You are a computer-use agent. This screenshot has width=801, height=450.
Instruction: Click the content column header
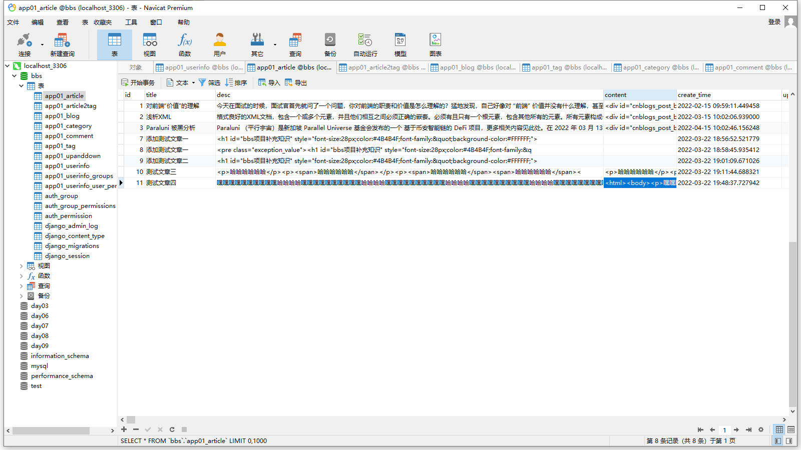point(640,94)
